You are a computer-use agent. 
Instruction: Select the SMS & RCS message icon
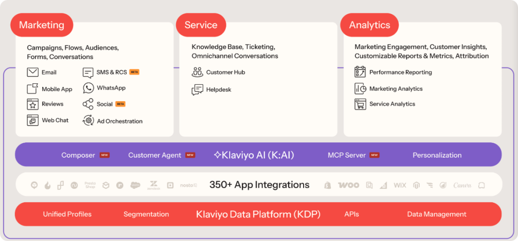(x=88, y=72)
